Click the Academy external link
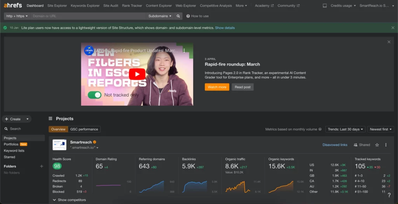This screenshot has height=204, width=398. pos(264,5)
